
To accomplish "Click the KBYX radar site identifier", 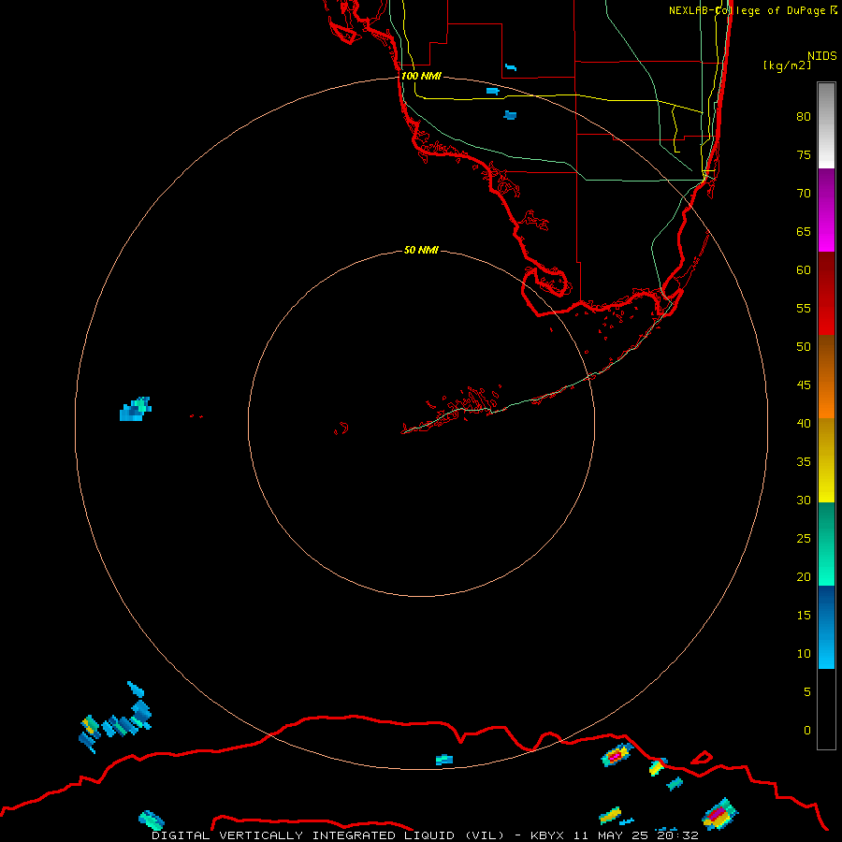I will 547,835.
